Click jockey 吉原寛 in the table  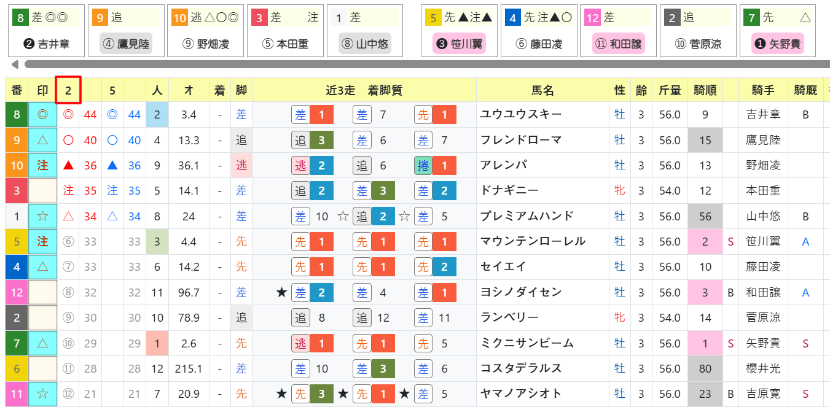(763, 394)
